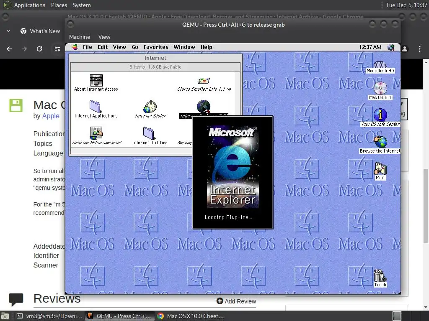Open the System menu in top panel
429x321 pixels.
coord(82,5)
